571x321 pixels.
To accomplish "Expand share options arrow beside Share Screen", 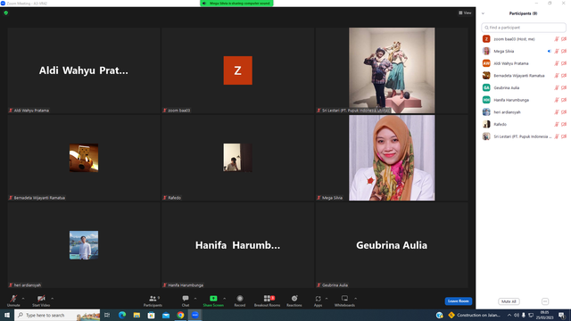I will (224, 299).
